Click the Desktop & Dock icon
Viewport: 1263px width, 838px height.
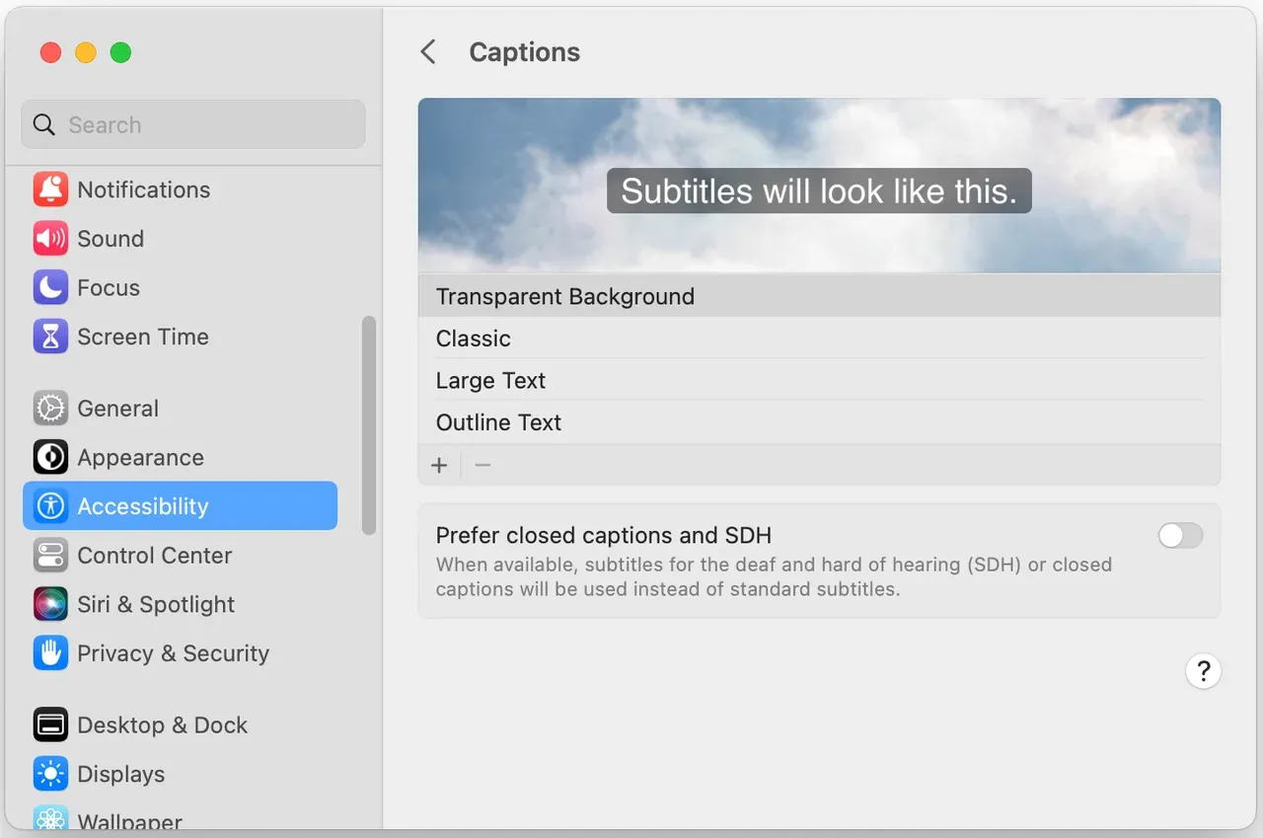coord(50,725)
